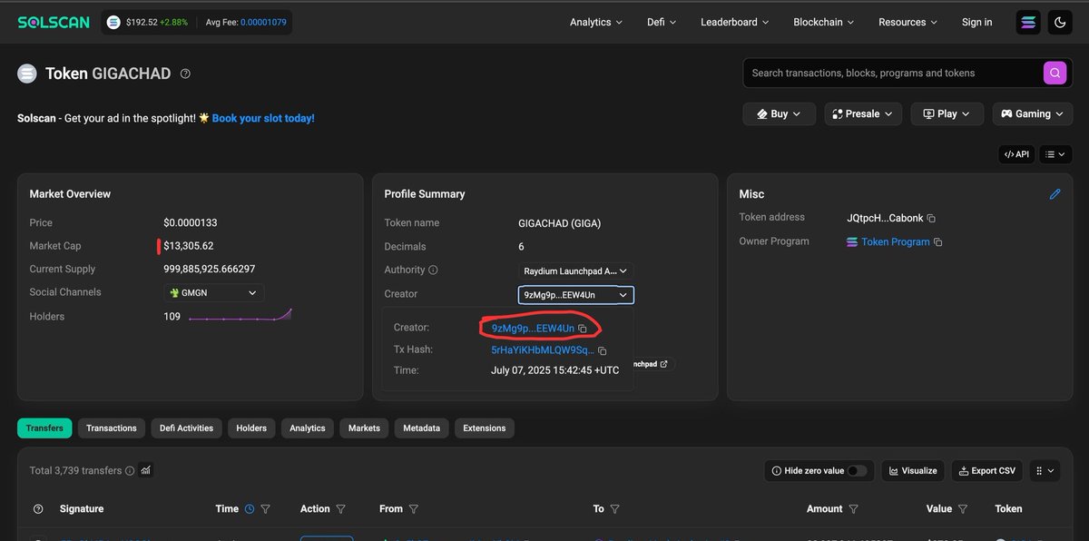The height and width of the screenshot is (541, 1089).
Task: Expand the Analytics menu
Action: click(596, 23)
